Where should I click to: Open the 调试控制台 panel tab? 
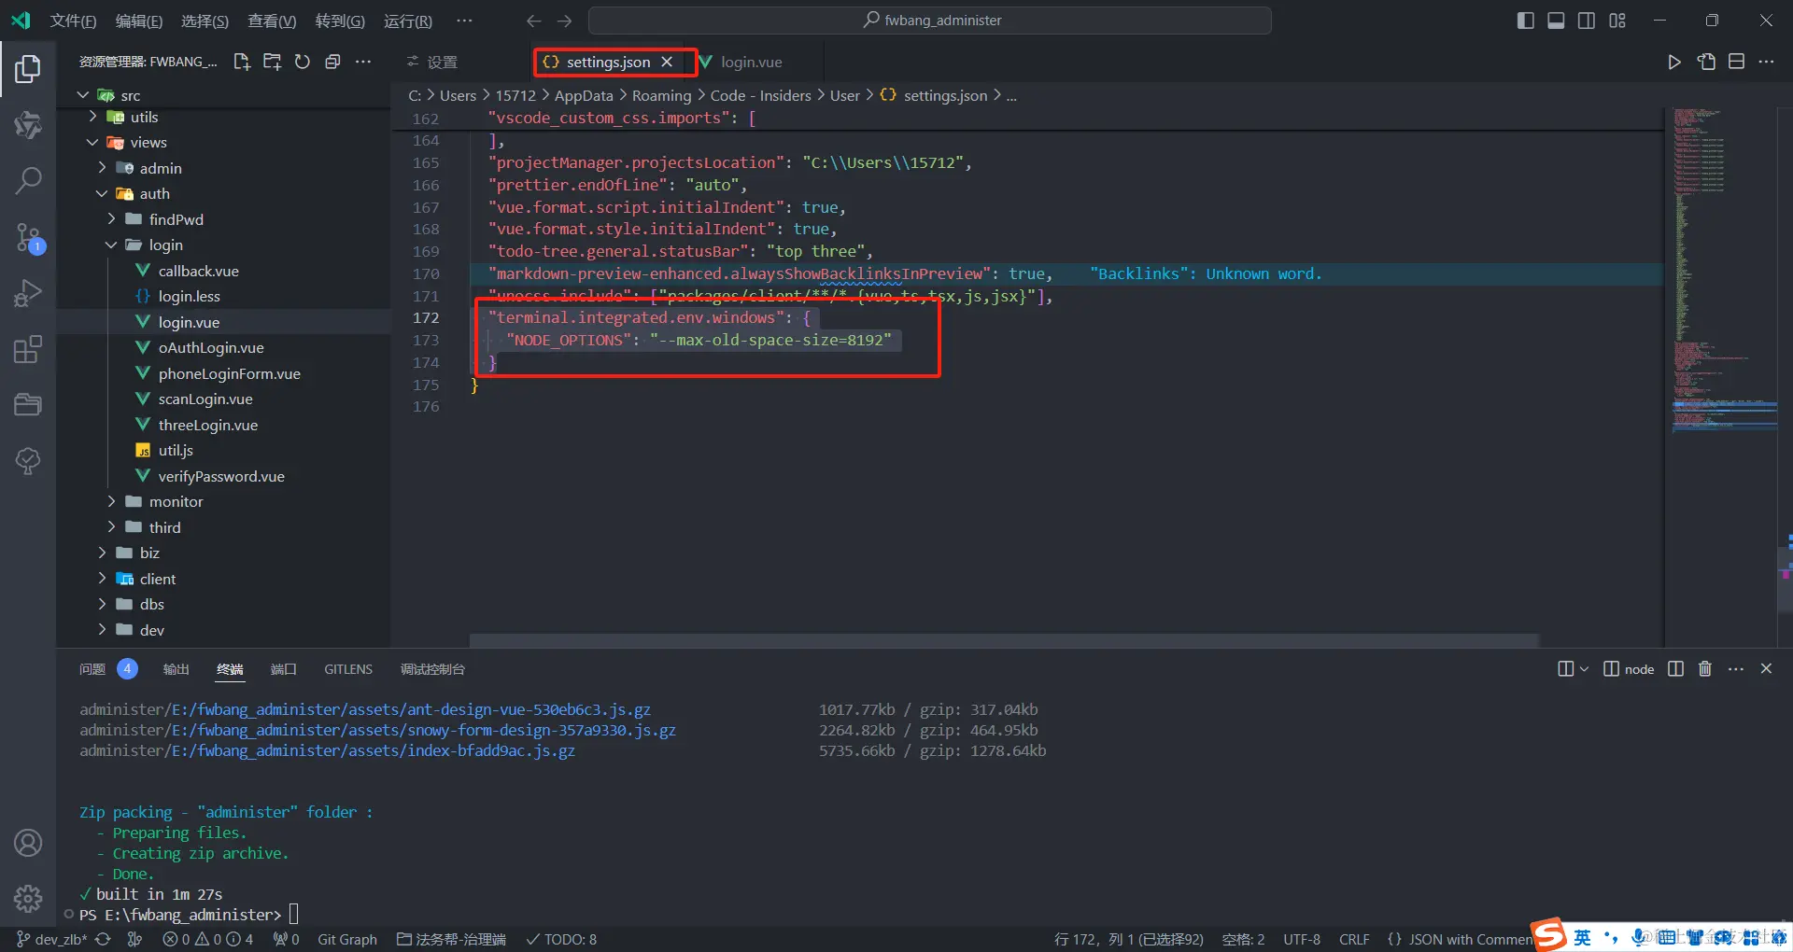pyautogui.click(x=432, y=668)
